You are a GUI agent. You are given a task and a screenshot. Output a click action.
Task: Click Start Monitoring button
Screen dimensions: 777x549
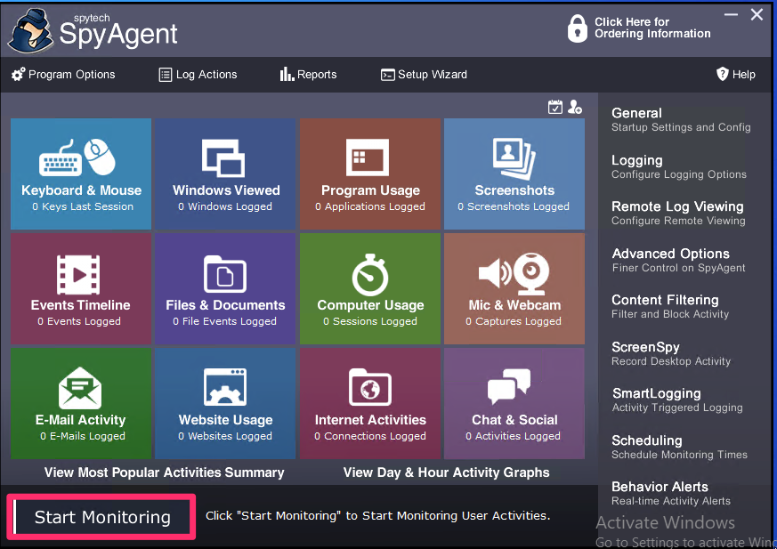pyautogui.click(x=101, y=517)
